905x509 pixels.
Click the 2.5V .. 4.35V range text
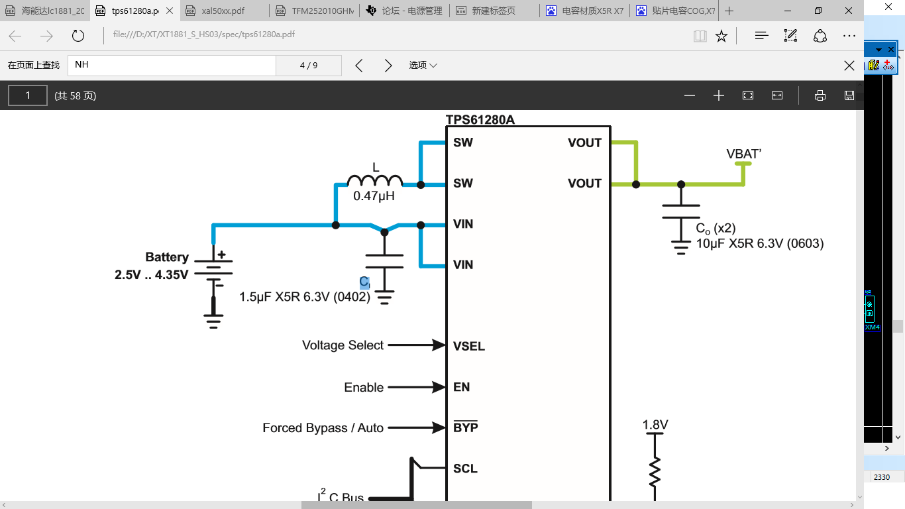tap(152, 274)
